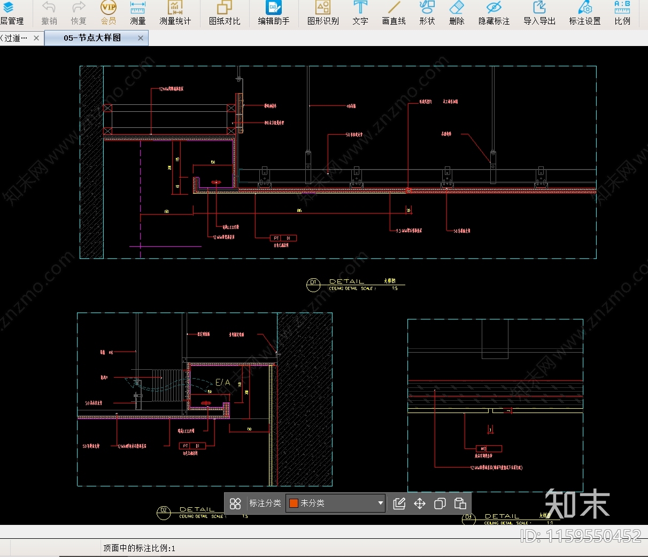Activate the 图形识别 shape recognition tool
The width and height of the screenshot is (648, 557).
[x=323, y=13]
